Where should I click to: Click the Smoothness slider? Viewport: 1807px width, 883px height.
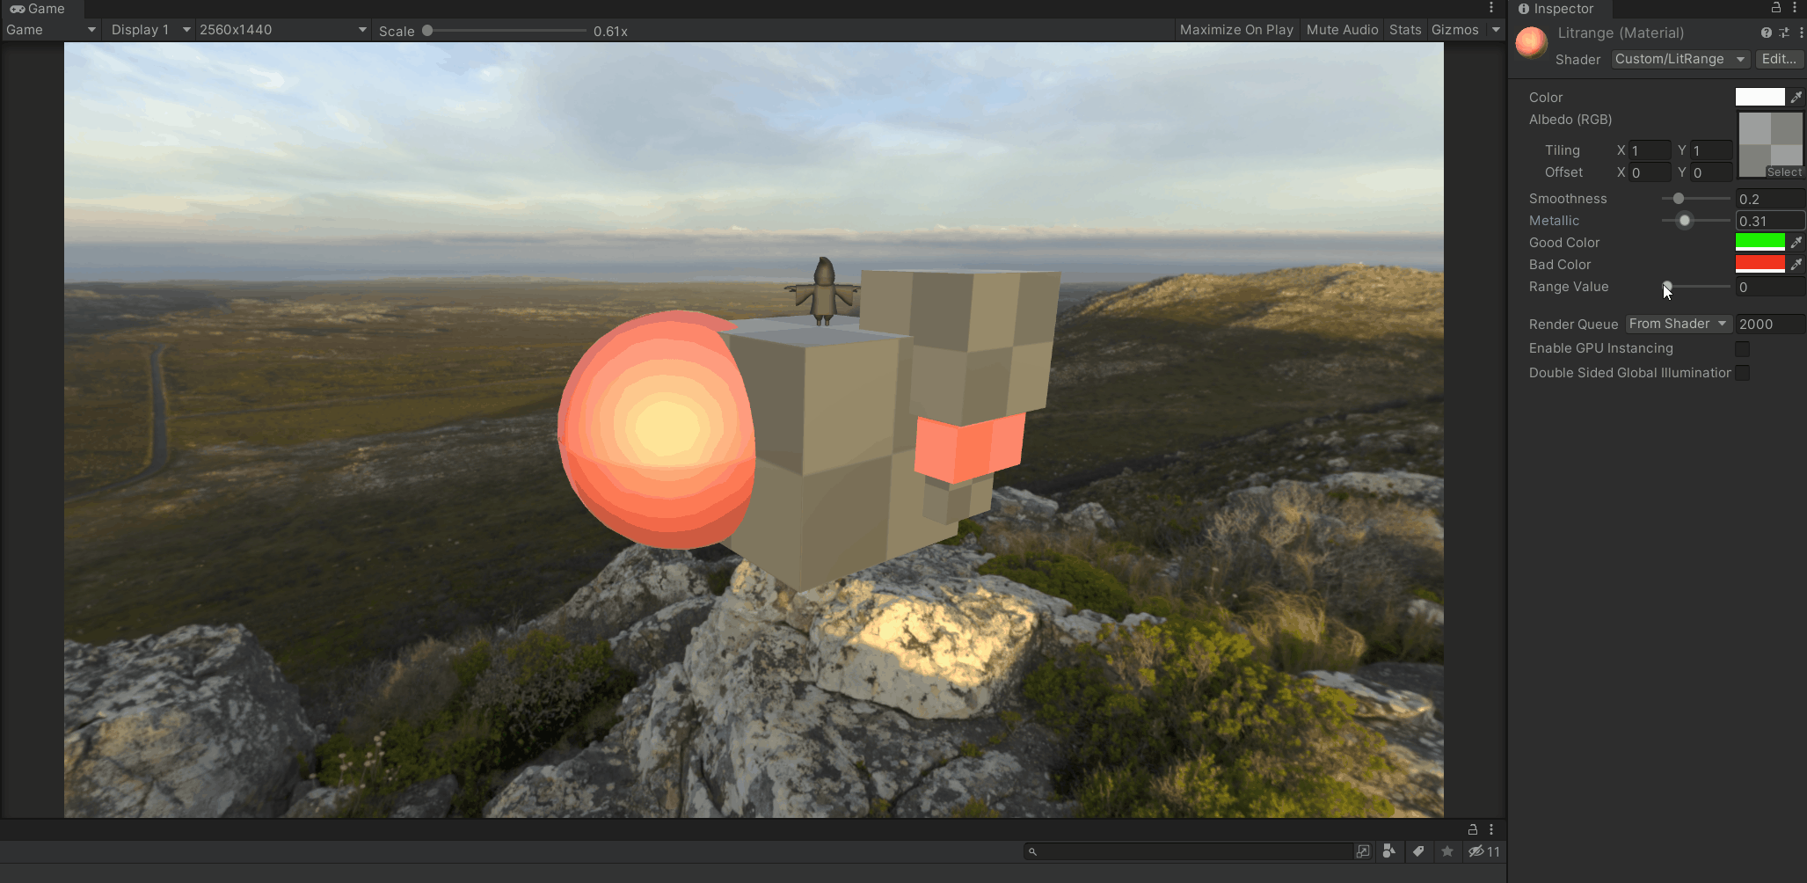1696,199
